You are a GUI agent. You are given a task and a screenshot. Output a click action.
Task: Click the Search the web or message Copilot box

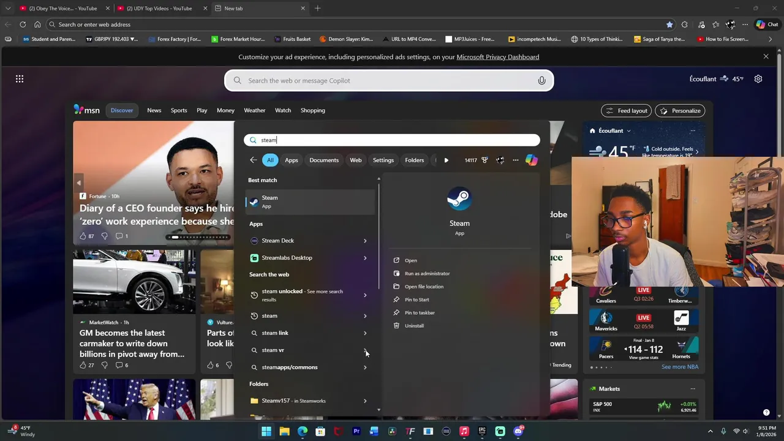[x=389, y=81]
